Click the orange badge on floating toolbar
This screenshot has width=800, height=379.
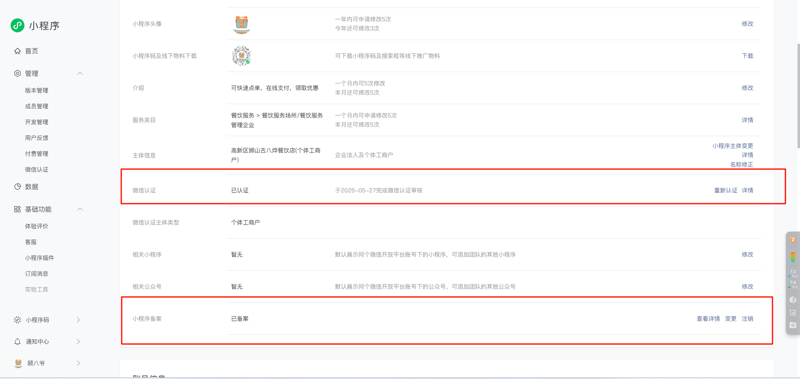tap(793, 240)
